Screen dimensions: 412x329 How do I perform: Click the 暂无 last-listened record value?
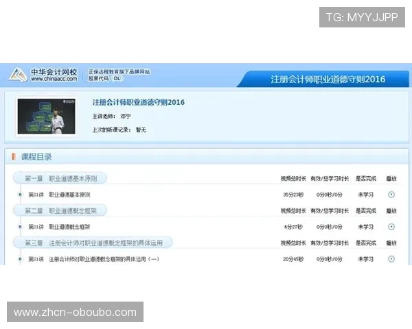(x=141, y=130)
